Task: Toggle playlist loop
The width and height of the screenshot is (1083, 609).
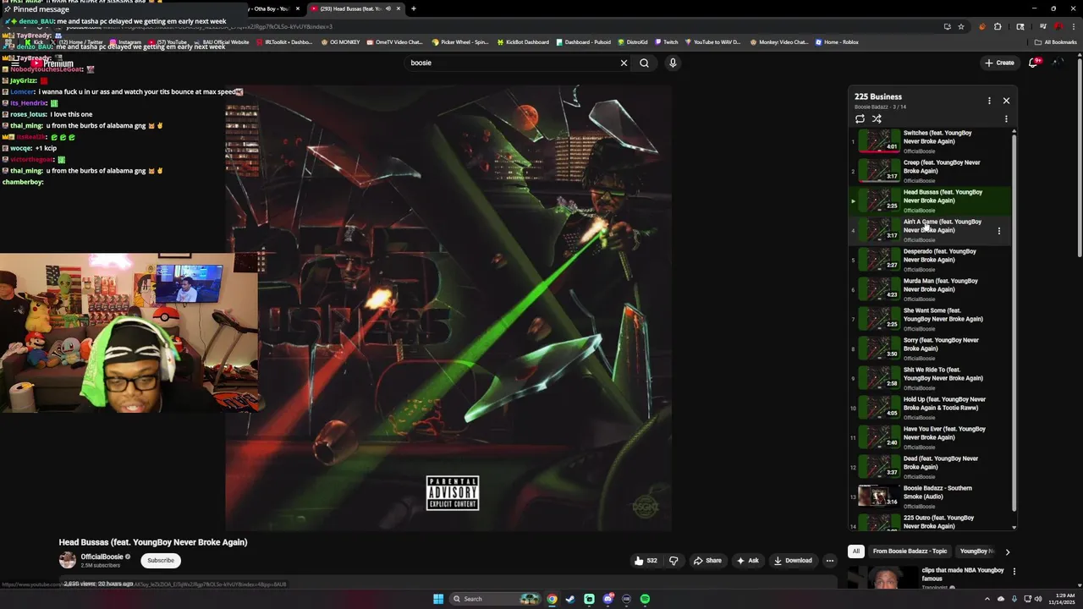Action: click(x=860, y=118)
